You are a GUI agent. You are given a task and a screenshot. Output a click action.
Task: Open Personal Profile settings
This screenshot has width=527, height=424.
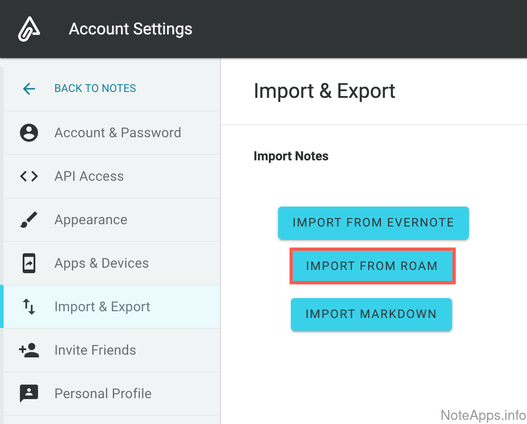point(103,394)
